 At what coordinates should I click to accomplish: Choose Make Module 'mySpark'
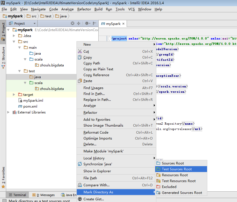(116, 151)
